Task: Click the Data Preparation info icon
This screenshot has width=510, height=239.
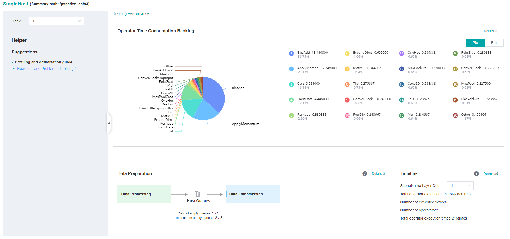Action: 365,174
